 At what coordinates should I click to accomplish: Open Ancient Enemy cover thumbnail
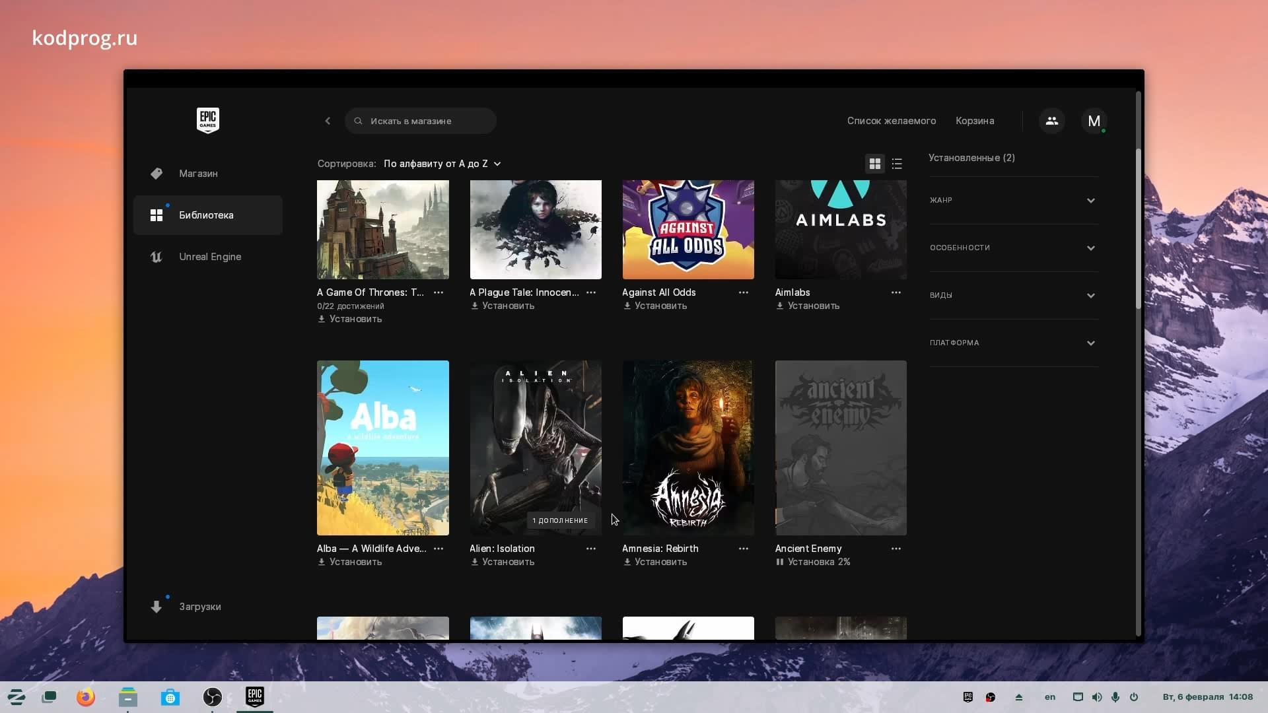[841, 448]
